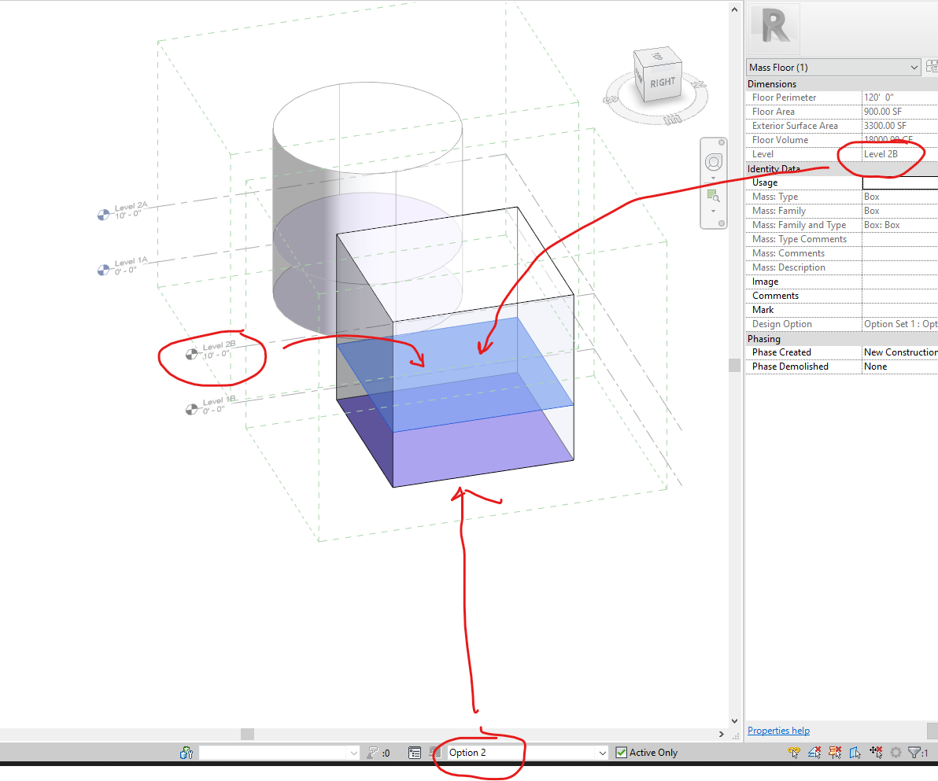Click the Properties help link

click(x=777, y=731)
